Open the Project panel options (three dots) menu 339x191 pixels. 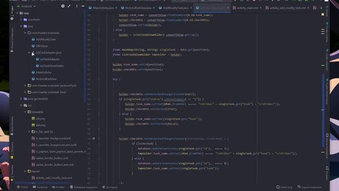coord(77,6)
